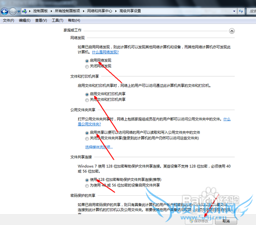Image resolution: width=256 pixels, height=225 pixels.
Task: Select 启用网络发现 radio button
Action: tap(87, 60)
